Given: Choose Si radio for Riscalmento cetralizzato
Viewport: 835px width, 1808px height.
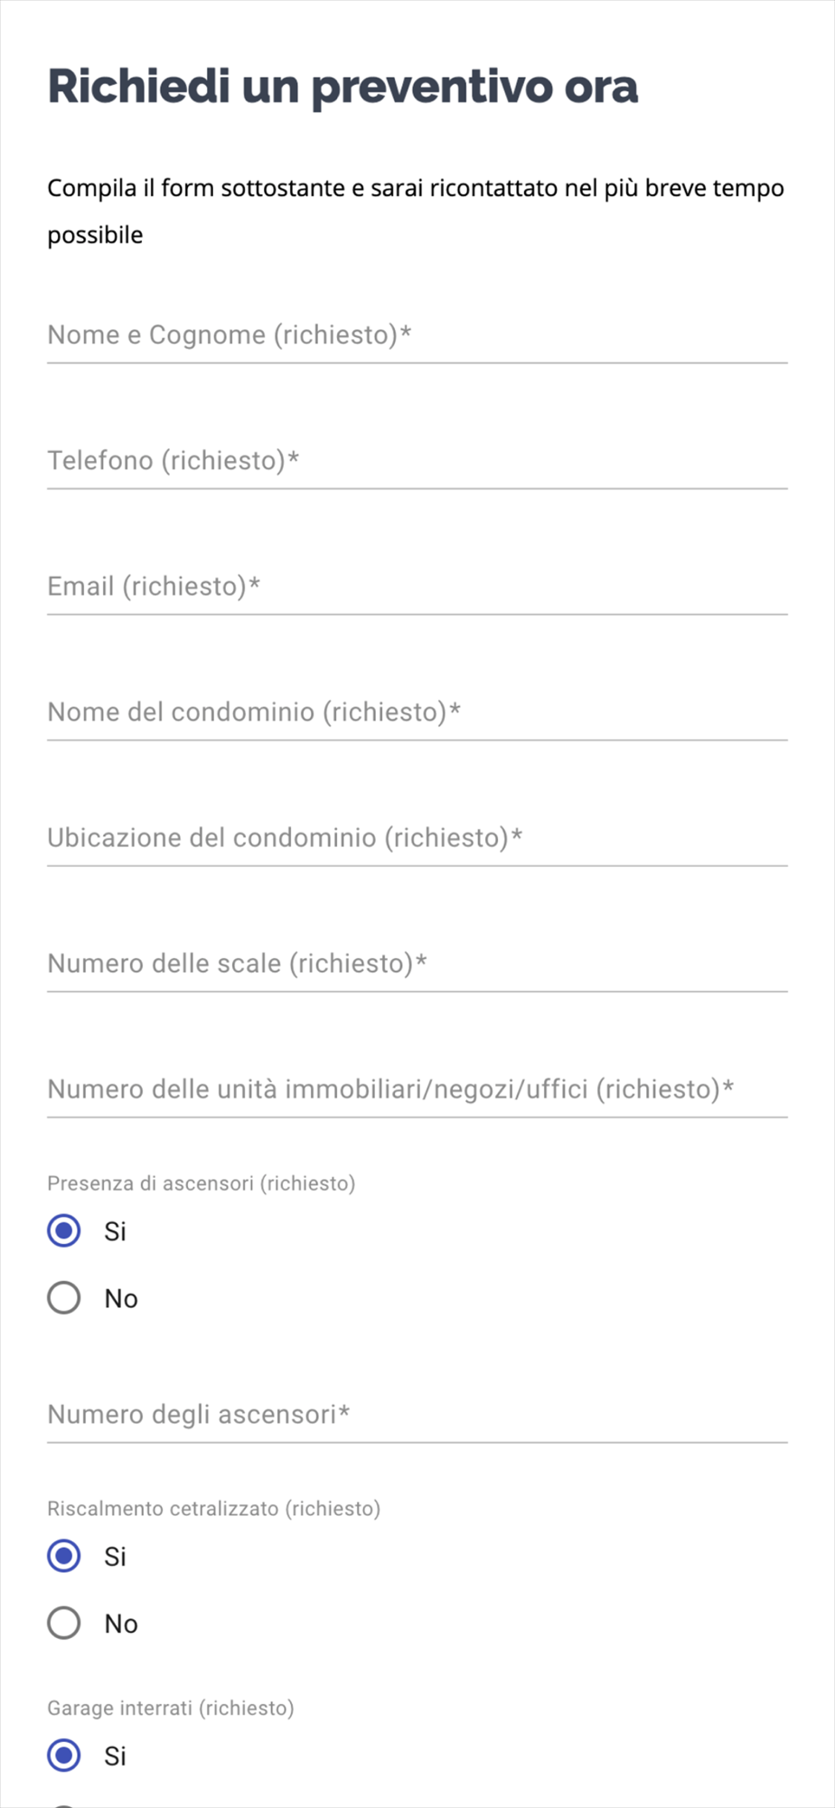Looking at the screenshot, I should tap(64, 1556).
